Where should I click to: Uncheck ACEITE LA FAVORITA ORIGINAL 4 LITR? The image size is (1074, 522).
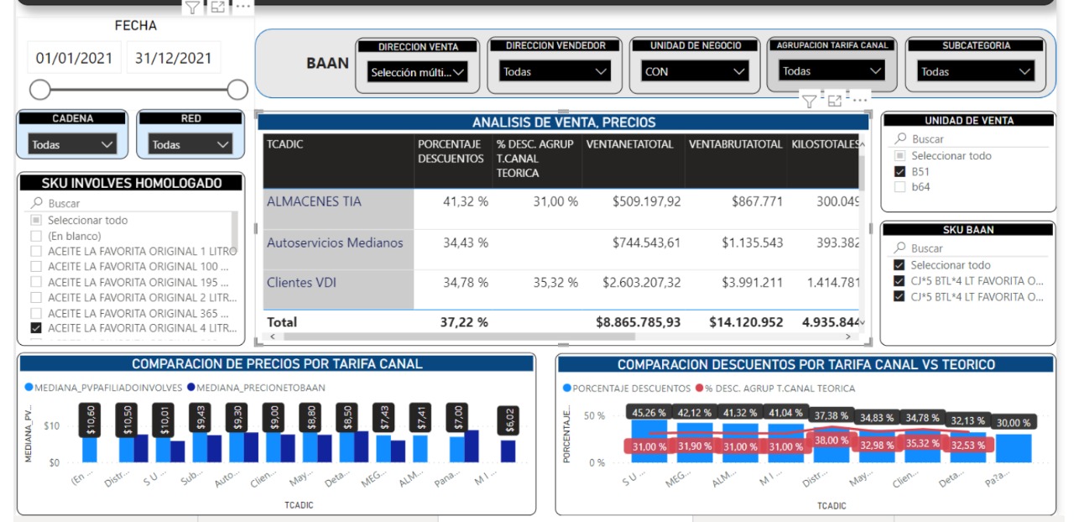(x=36, y=328)
